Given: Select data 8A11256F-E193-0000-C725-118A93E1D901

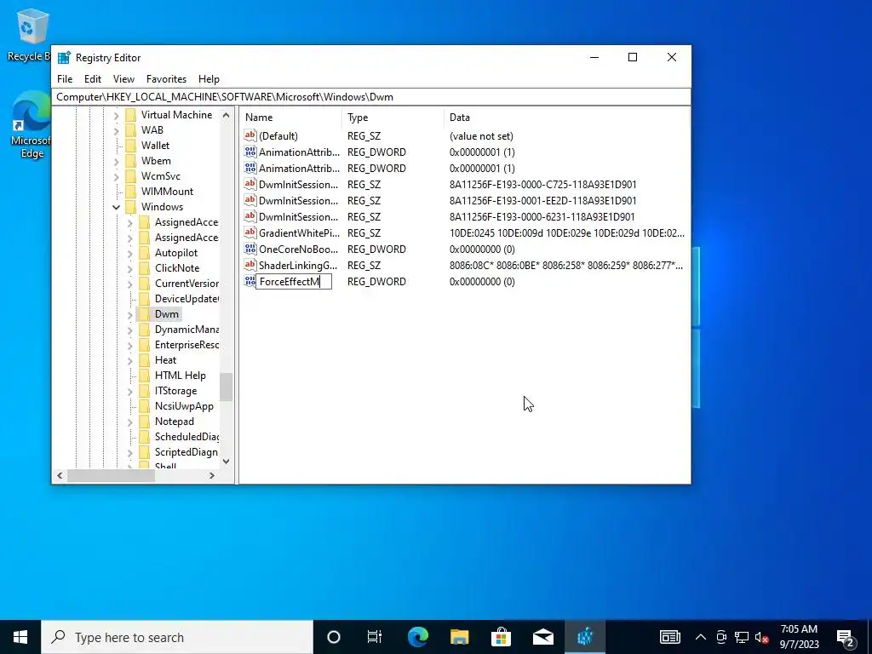Looking at the screenshot, I should [x=542, y=185].
